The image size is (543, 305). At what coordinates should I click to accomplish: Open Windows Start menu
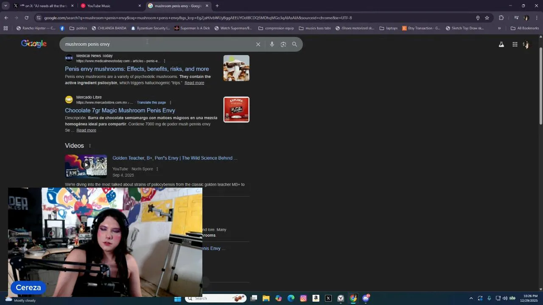(177, 298)
